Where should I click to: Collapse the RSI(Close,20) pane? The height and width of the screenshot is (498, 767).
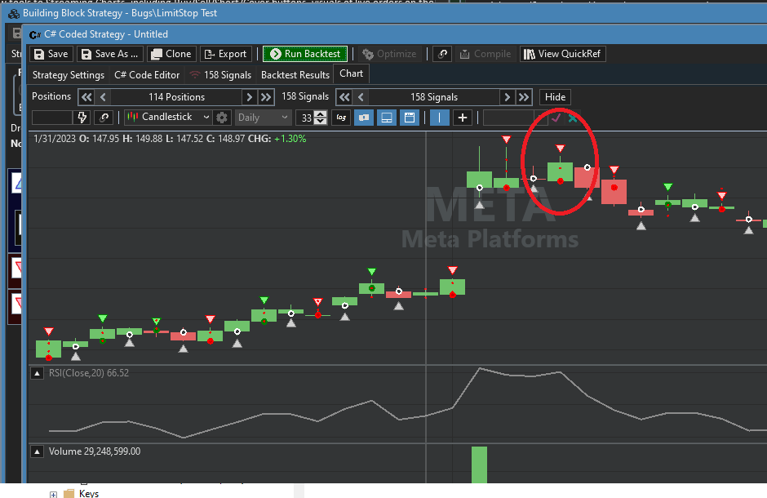click(x=37, y=373)
